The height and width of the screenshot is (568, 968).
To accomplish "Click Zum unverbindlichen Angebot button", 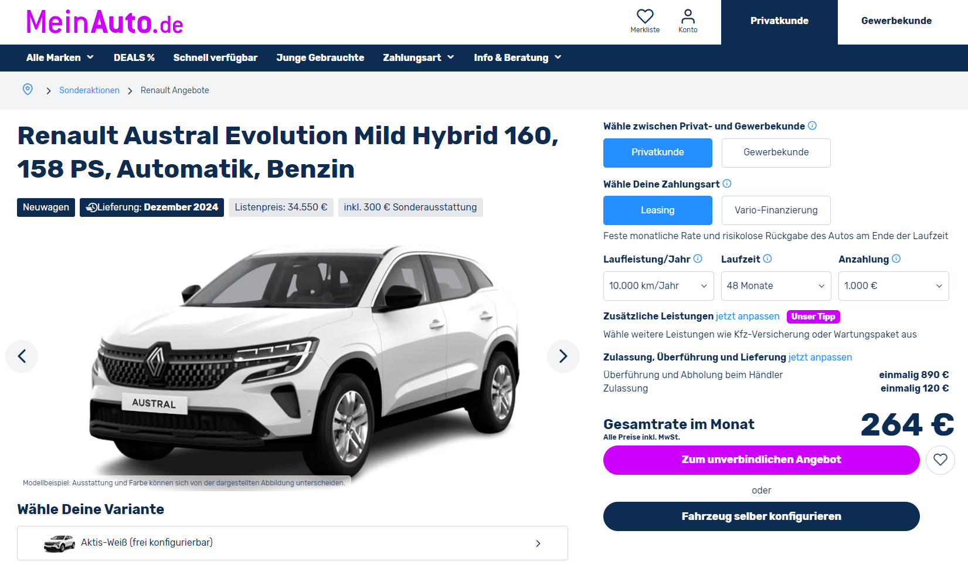I will pyautogui.click(x=761, y=460).
